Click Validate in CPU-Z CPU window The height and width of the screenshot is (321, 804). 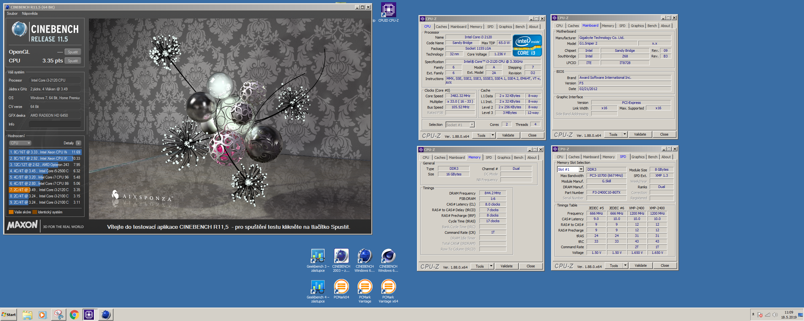tap(508, 135)
